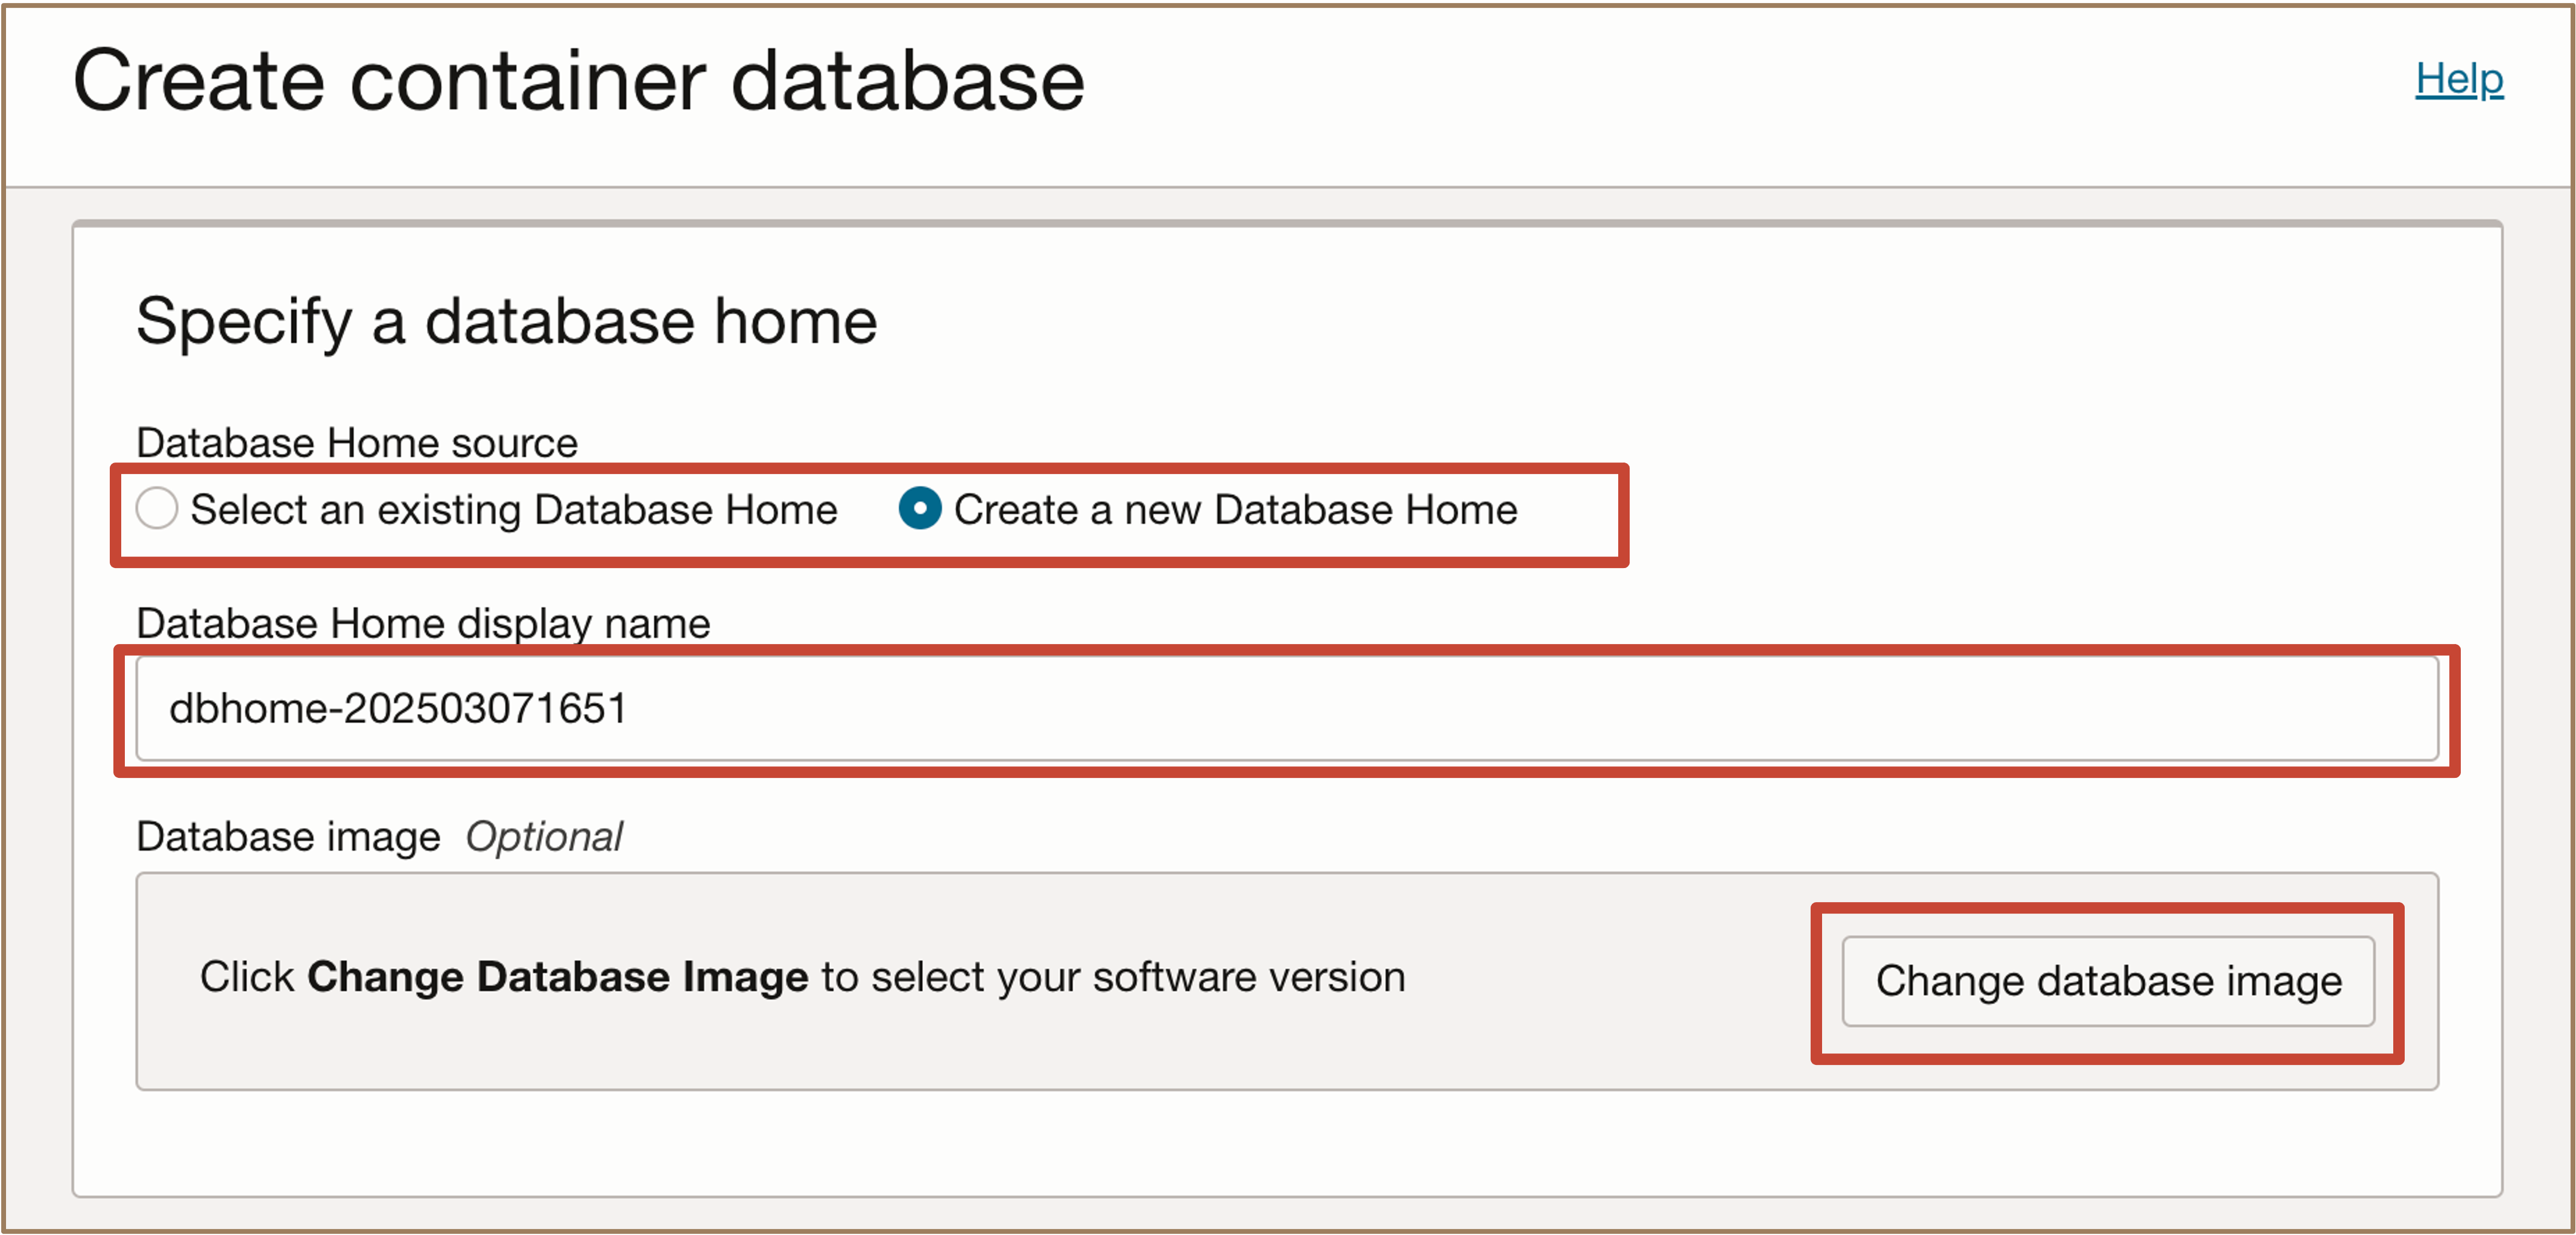Viewport: 2576px width, 1235px height.
Task: Click the 'Create a new Database Home' label text
Action: pos(1235,510)
